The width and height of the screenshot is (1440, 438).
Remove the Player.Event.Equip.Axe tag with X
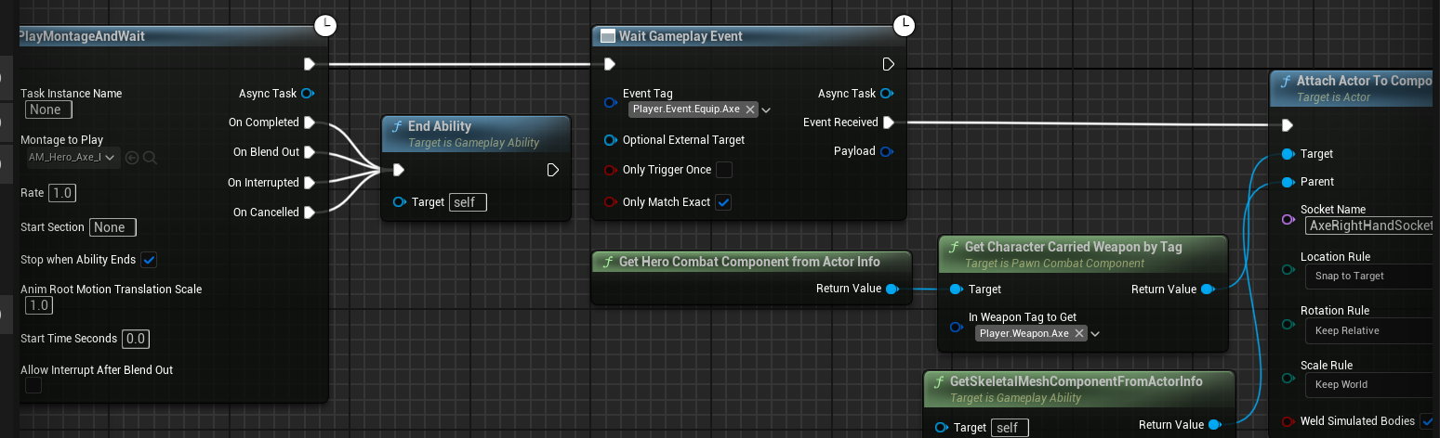click(750, 109)
